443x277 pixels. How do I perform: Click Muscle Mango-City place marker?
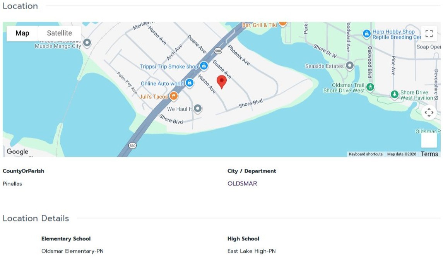pos(87,43)
